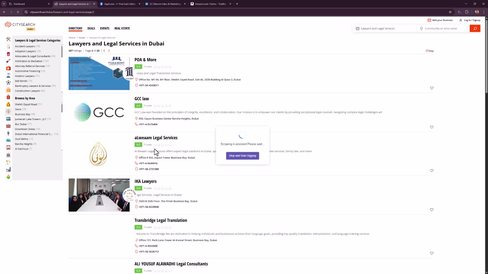Click the money bag finance sidebar icon
488x274 pixels.
coord(8,104)
